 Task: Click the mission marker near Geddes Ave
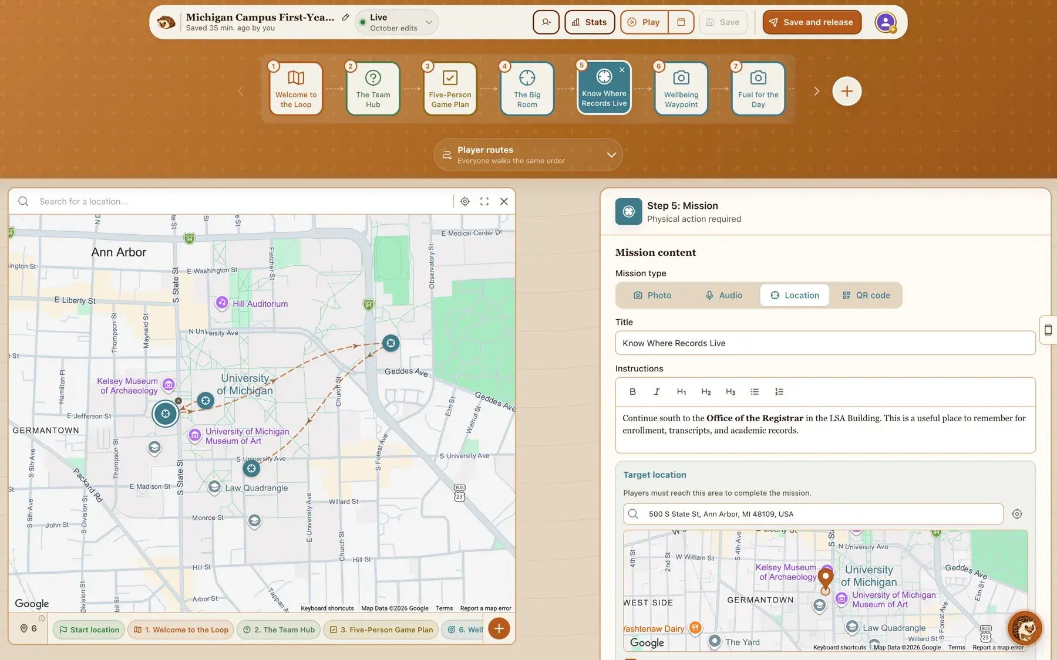point(391,343)
